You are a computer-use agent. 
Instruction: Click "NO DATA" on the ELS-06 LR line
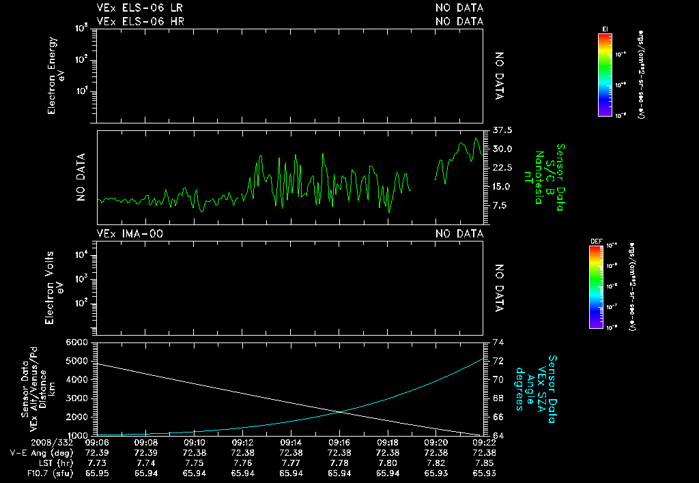pos(459,8)
